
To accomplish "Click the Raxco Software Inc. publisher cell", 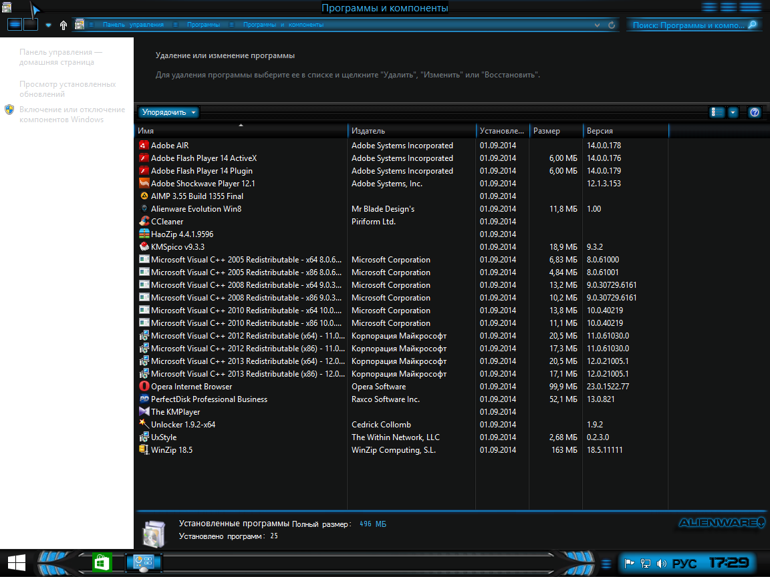I will [x=386, y=399].
